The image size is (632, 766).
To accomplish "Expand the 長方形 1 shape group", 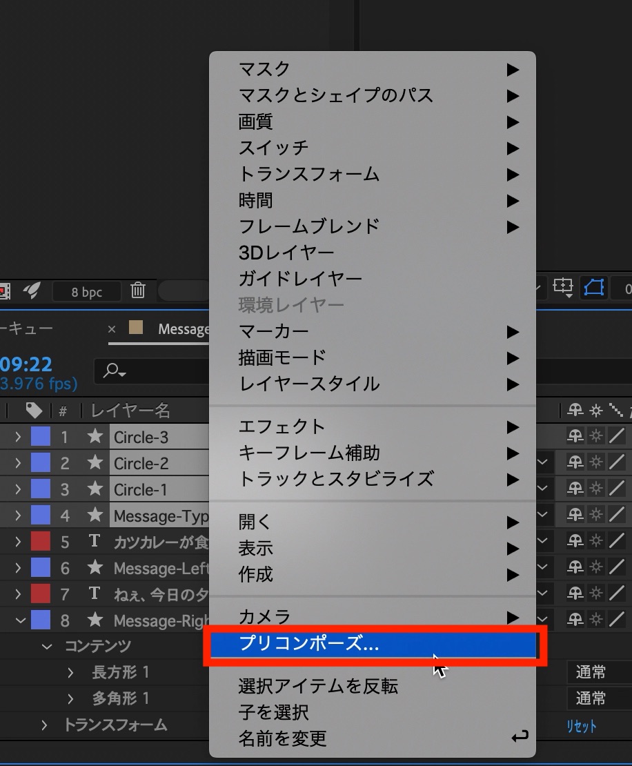I will [70, 673].
